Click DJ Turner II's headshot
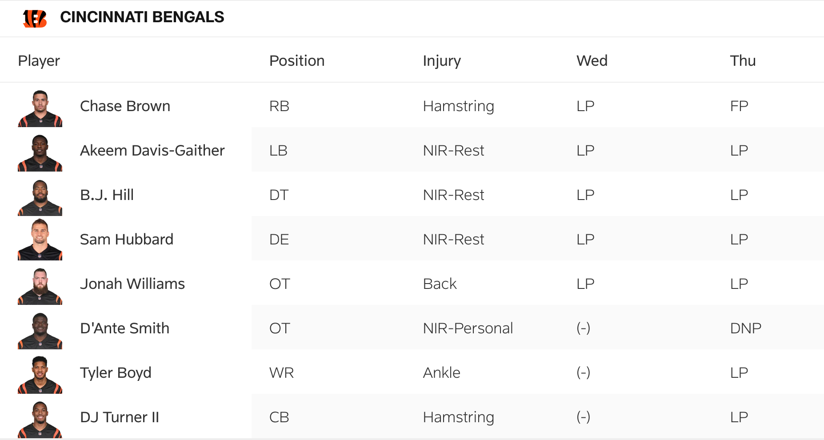 pos(40,420)
